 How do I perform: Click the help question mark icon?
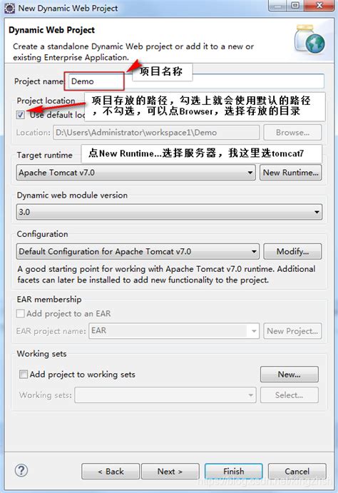pyautogui.click(x=21, y=471)
